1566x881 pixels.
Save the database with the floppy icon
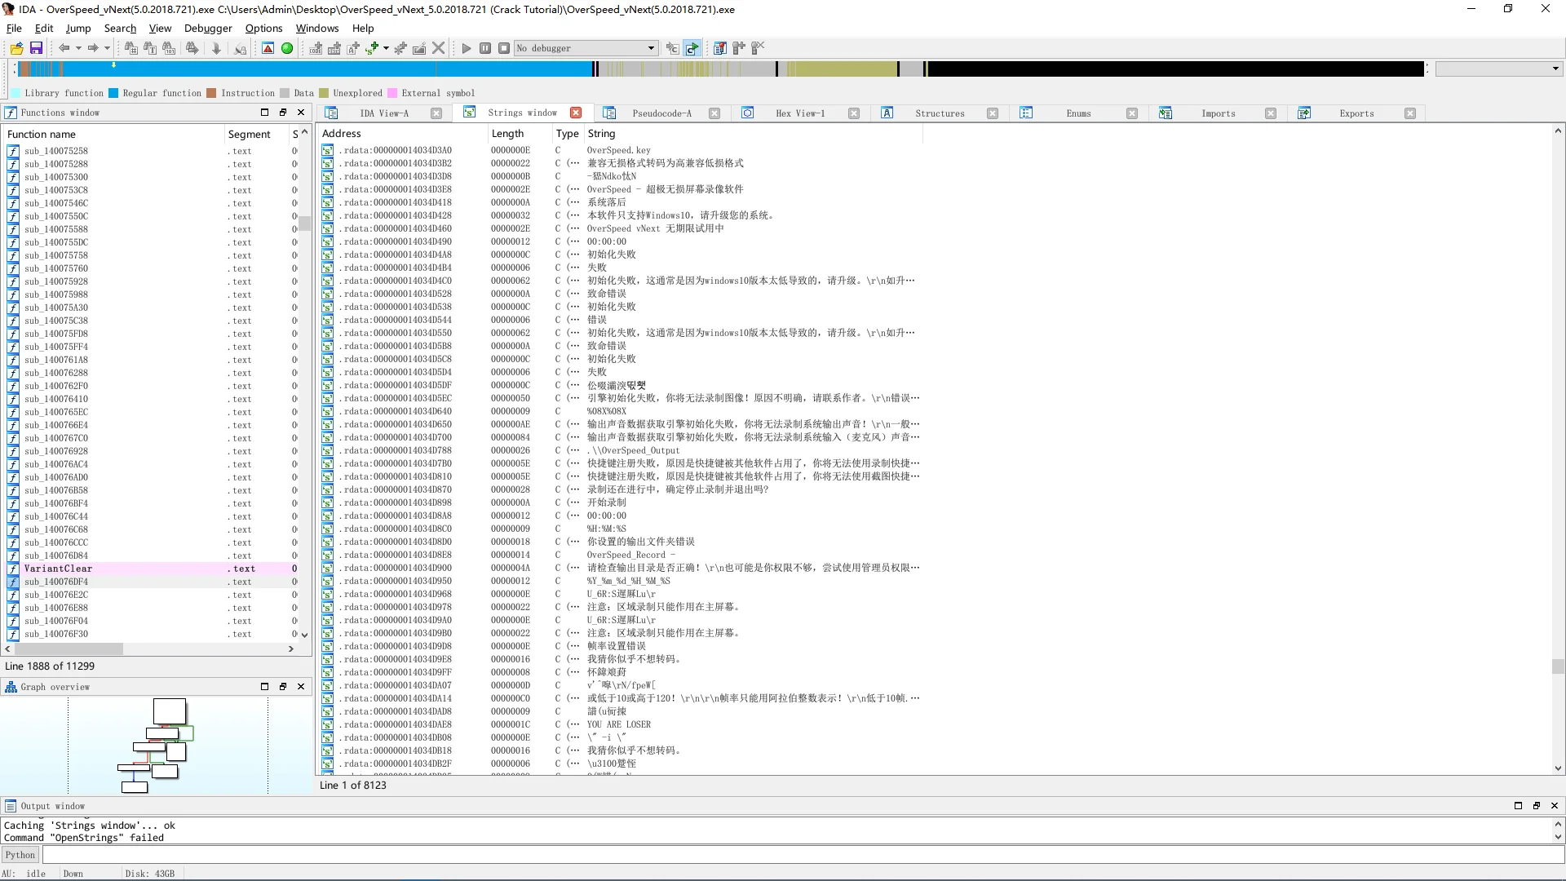[36, 48]
